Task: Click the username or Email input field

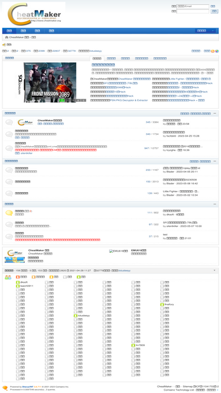Action: pyautogui.click(x=193, y=6)
